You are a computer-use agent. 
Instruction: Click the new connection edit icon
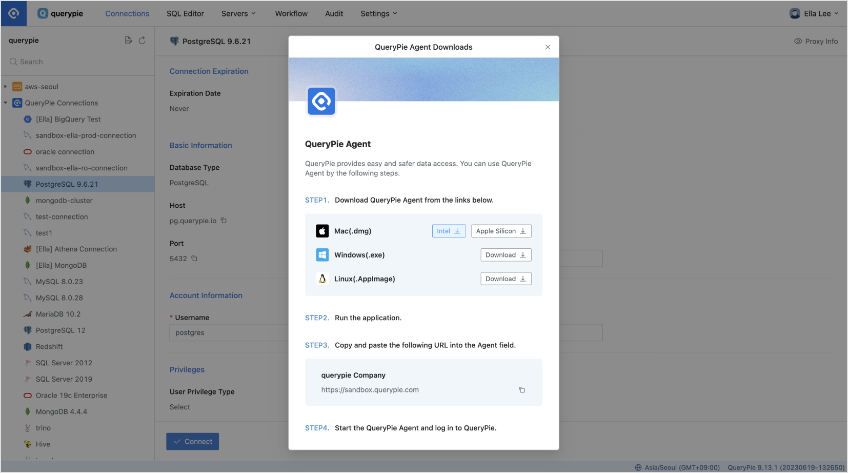(x=128, y=40)
